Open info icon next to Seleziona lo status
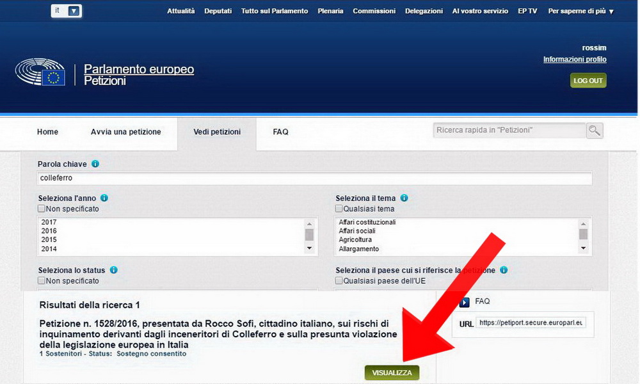 pos(113,269)
